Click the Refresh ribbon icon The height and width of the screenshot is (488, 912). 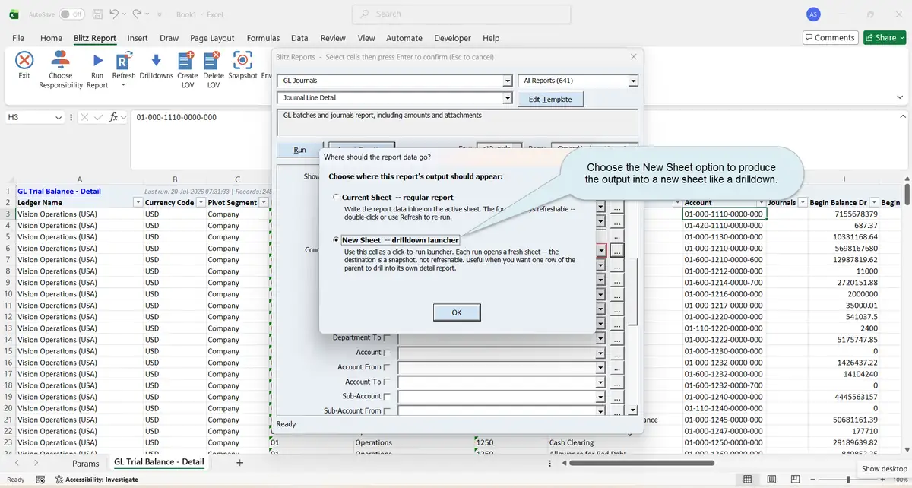tap(124, 62)
